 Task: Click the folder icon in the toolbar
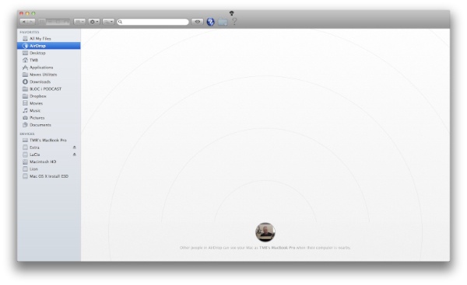click(223, 22)
